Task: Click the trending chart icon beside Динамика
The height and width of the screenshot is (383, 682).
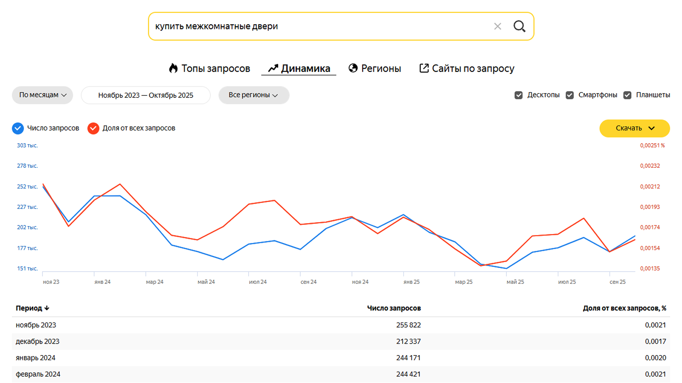Action: (274, 68)
